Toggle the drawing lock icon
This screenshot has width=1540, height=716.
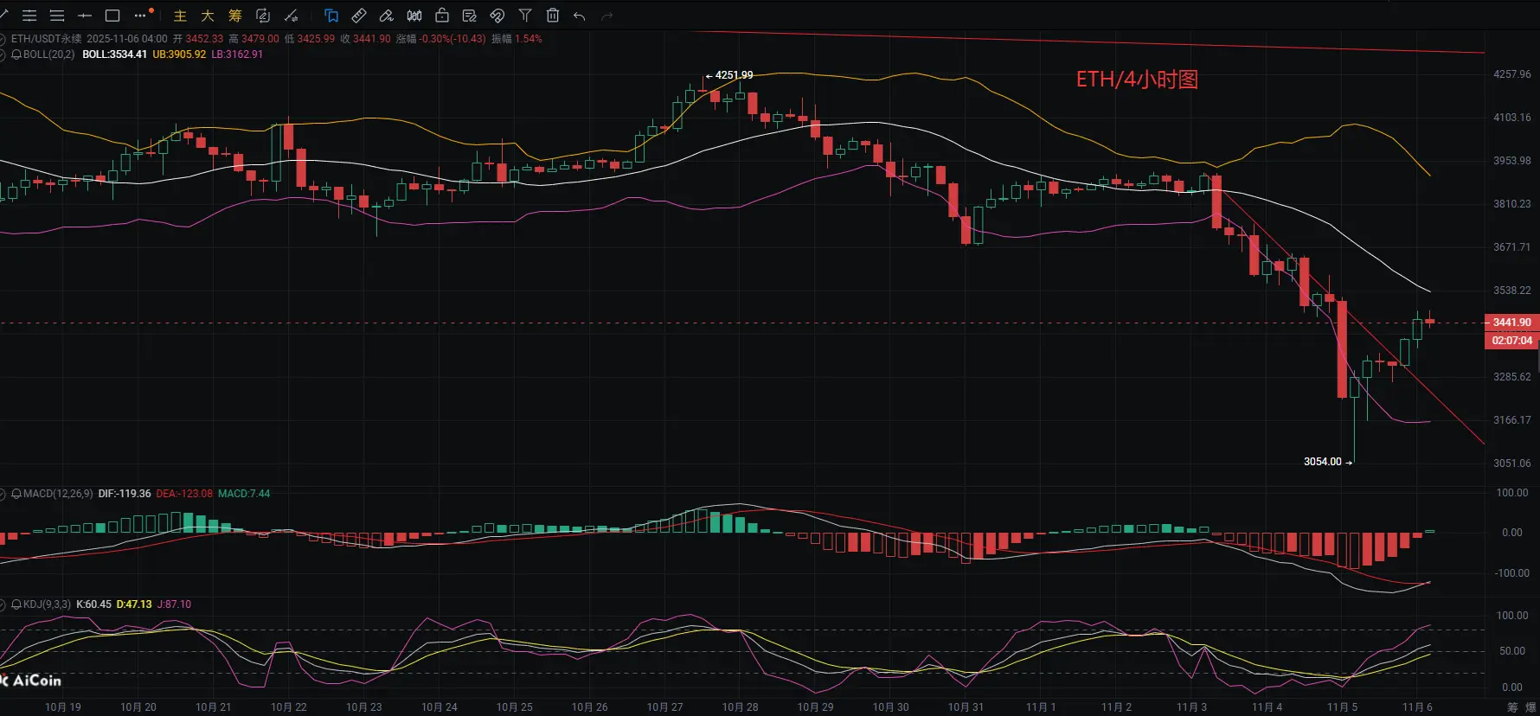(x=442, y=16)
